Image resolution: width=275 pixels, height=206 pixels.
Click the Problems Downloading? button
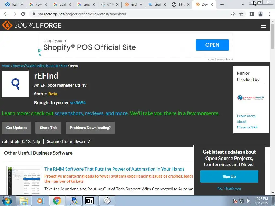90,128
